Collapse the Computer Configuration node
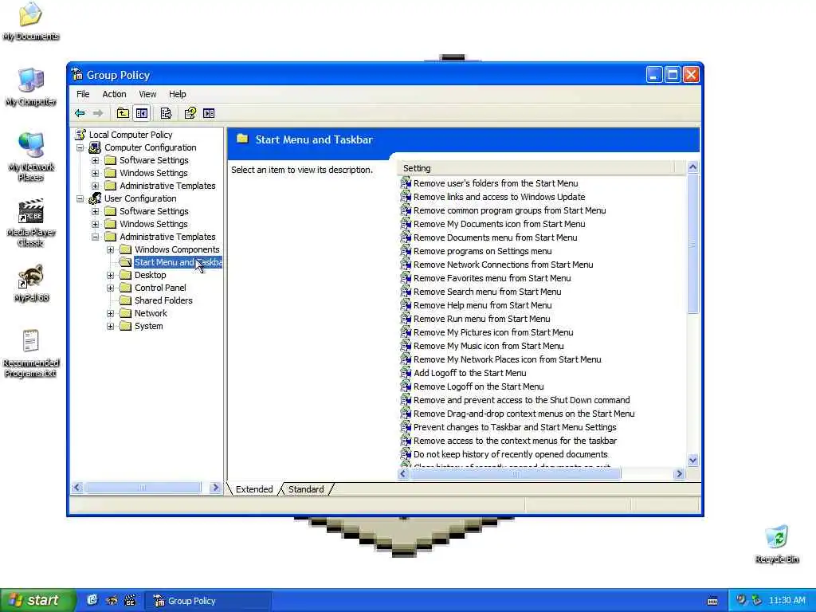The height and width of the screenshot is (612, 816). (x=80, y=147)
